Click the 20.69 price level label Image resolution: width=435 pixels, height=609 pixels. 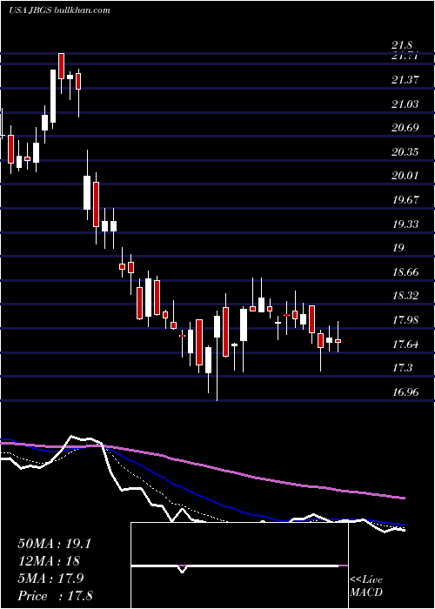coord(405,128)
